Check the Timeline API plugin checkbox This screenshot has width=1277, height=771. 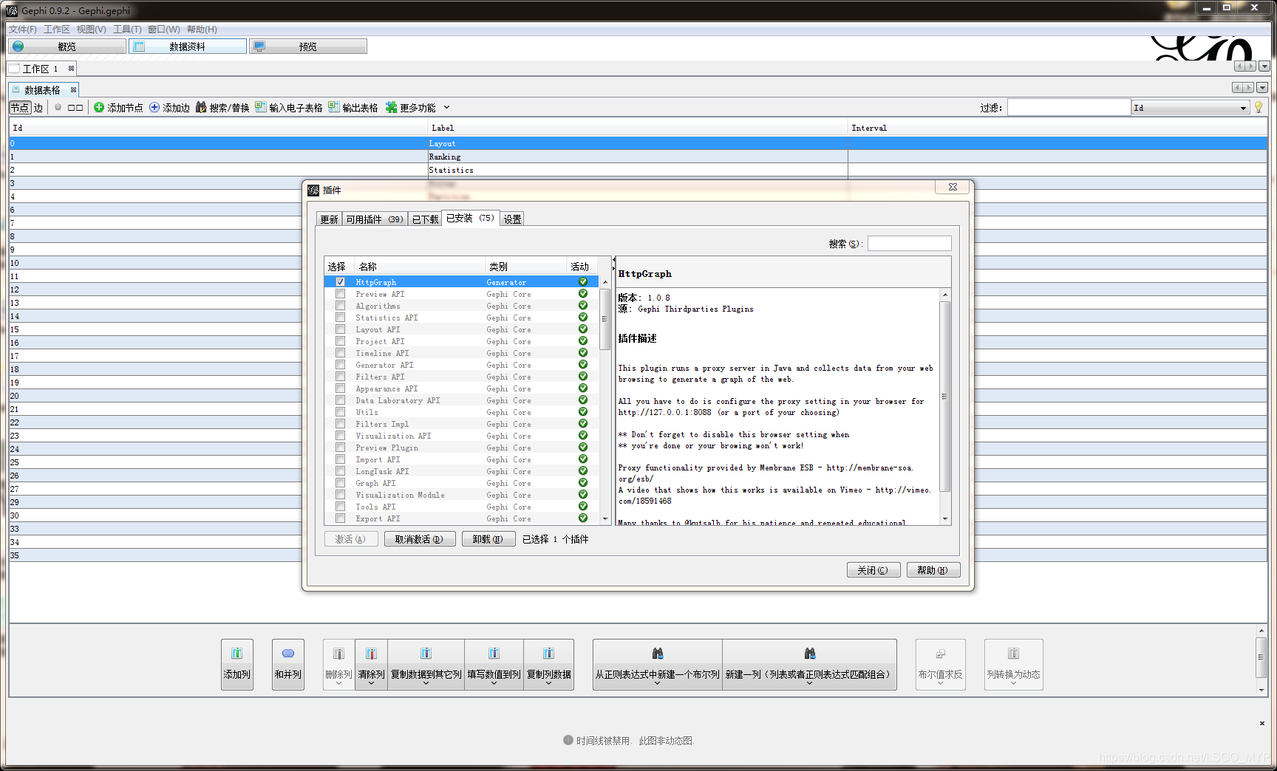(340, 353)
